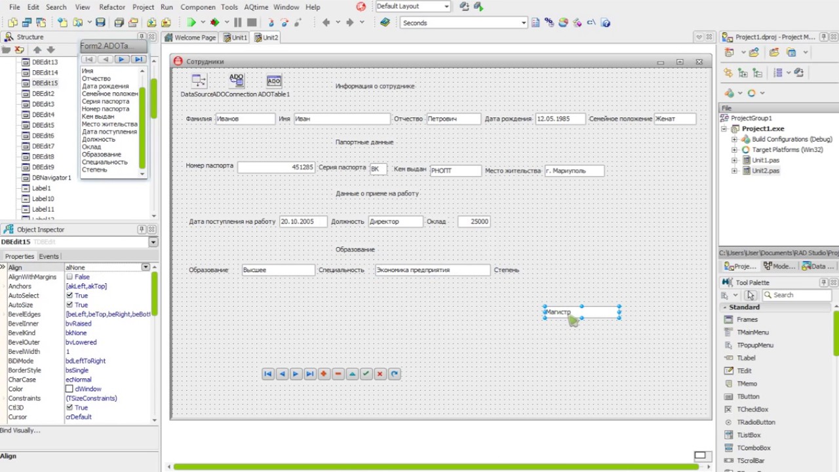839x472 pixels.
Task: Click the Refresh data button on DBNavigator
Action: [394, 374]
